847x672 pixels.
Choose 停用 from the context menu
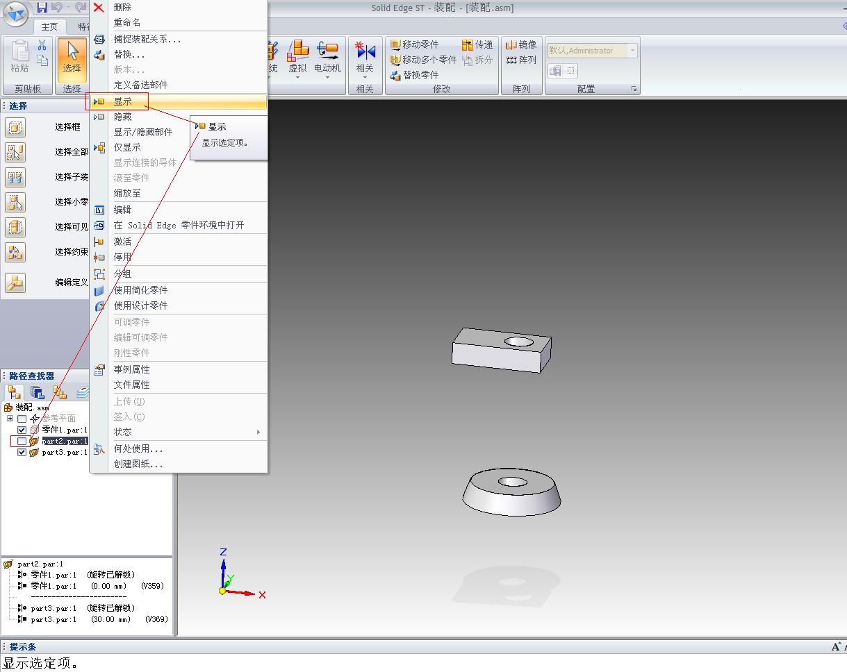pyautogui.click(x=179, y=257)
